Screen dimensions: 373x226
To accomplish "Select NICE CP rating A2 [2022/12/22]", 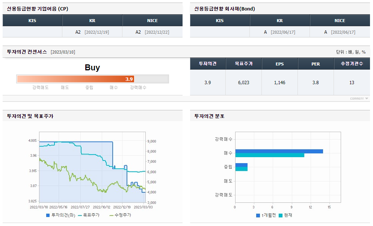I will [x=153, y=32].
